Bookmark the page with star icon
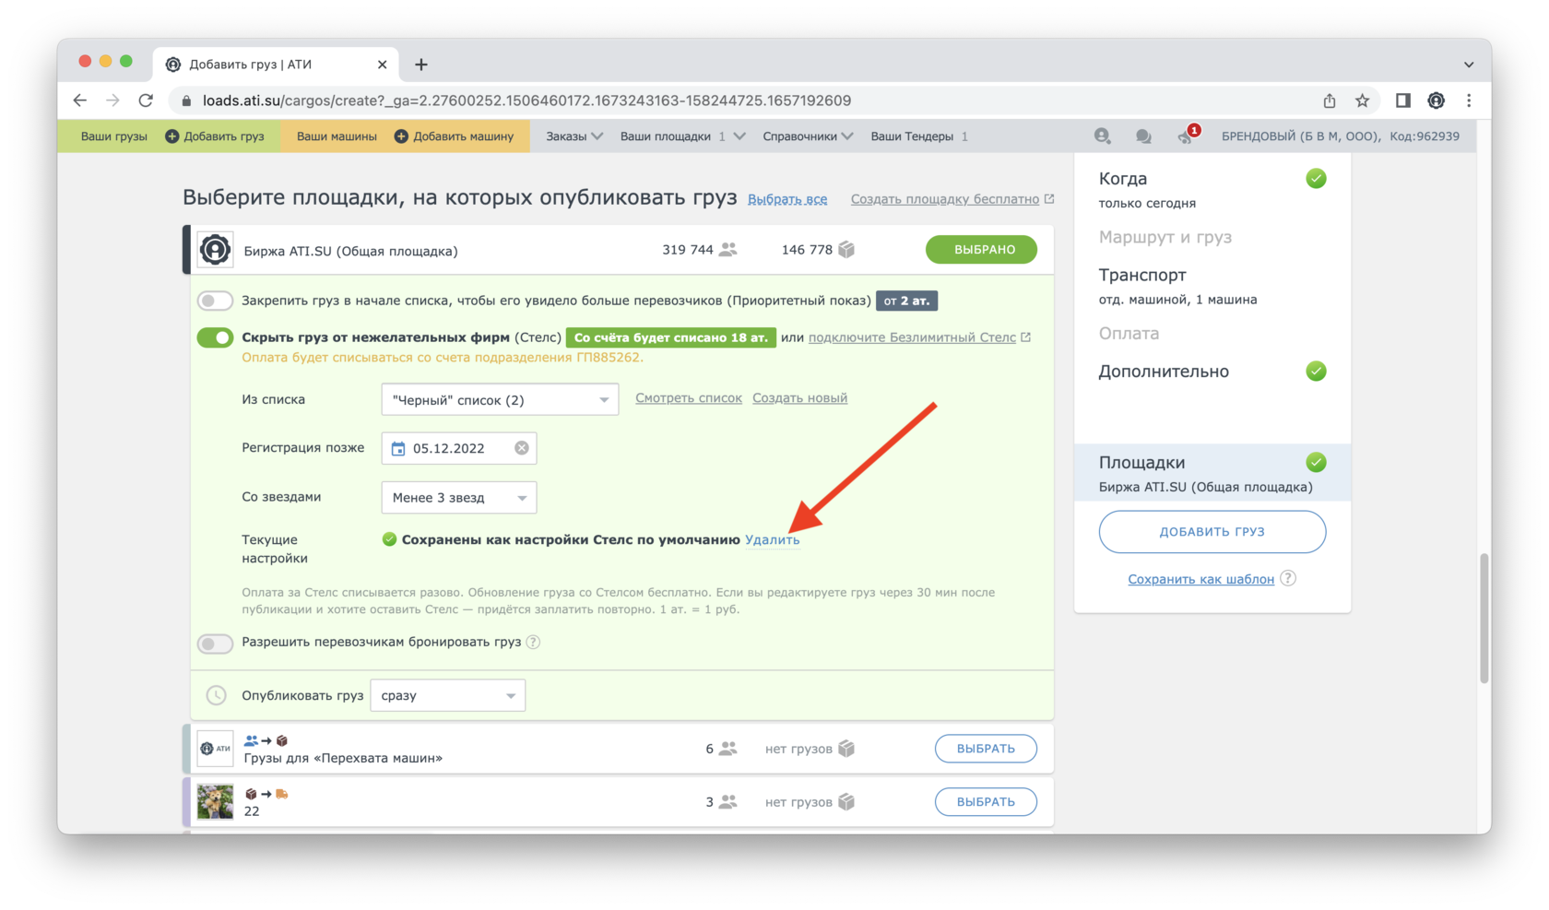The image size is (1549, 910). 1362,100
